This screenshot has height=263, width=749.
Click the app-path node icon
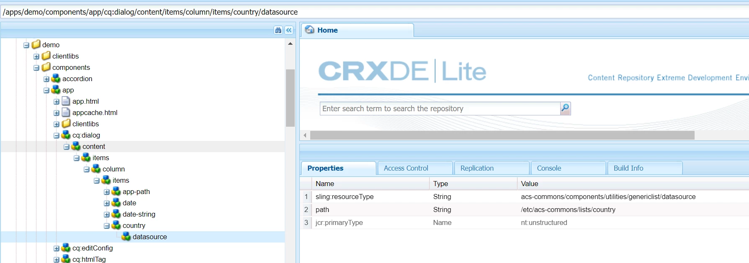pyautogui.click(x=116, y=191)
